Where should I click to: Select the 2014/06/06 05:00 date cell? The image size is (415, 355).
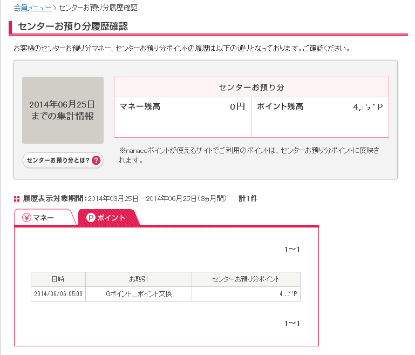click(58, 294)
